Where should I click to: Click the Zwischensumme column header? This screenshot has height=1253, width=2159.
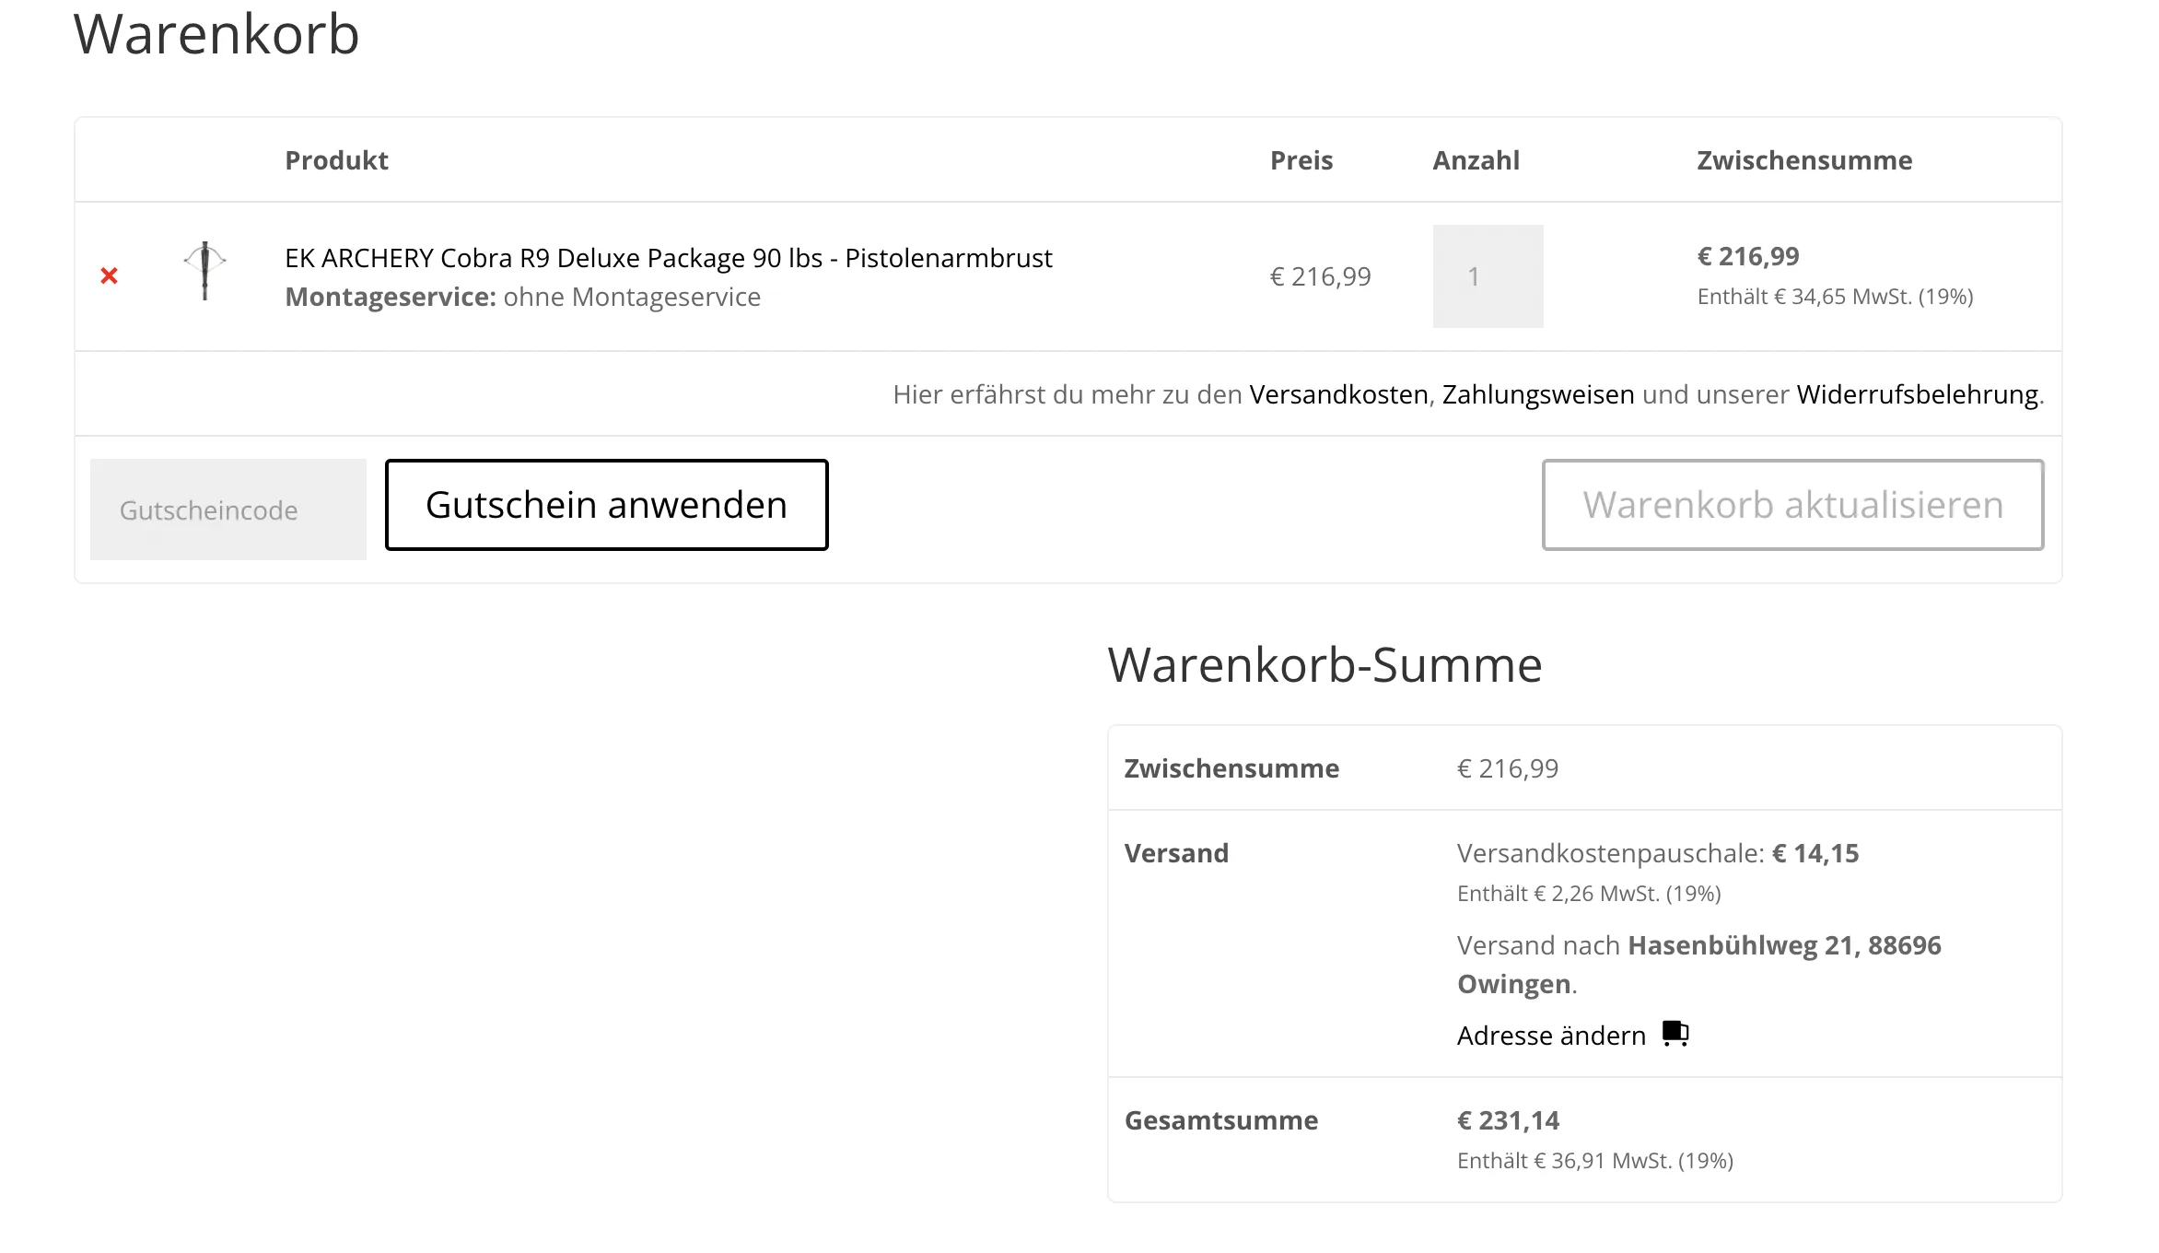point(1804,160)
